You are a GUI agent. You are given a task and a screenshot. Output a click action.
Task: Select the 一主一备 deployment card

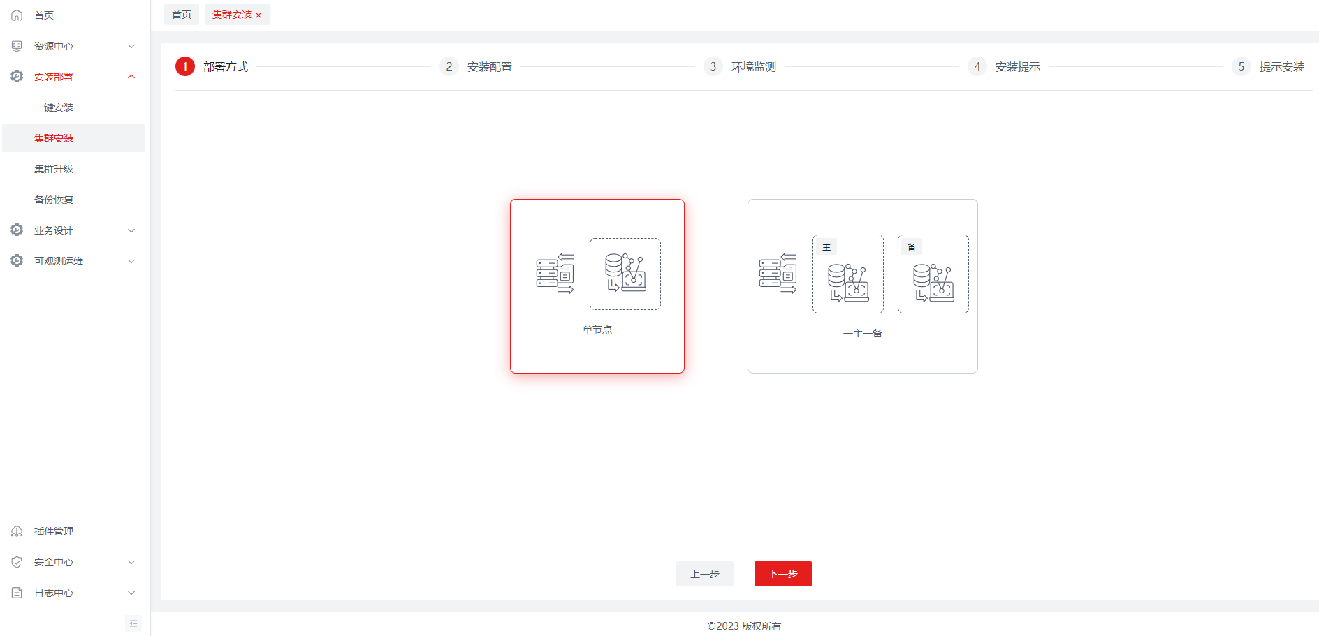click(862, 286)
